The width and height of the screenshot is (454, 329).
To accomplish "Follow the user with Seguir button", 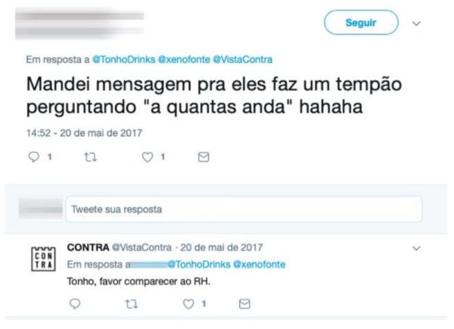I will 361,23.
